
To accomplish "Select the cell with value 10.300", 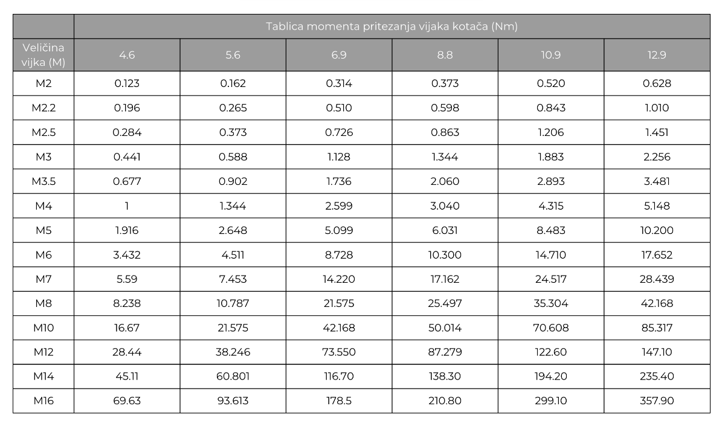I will pos(445,254).
